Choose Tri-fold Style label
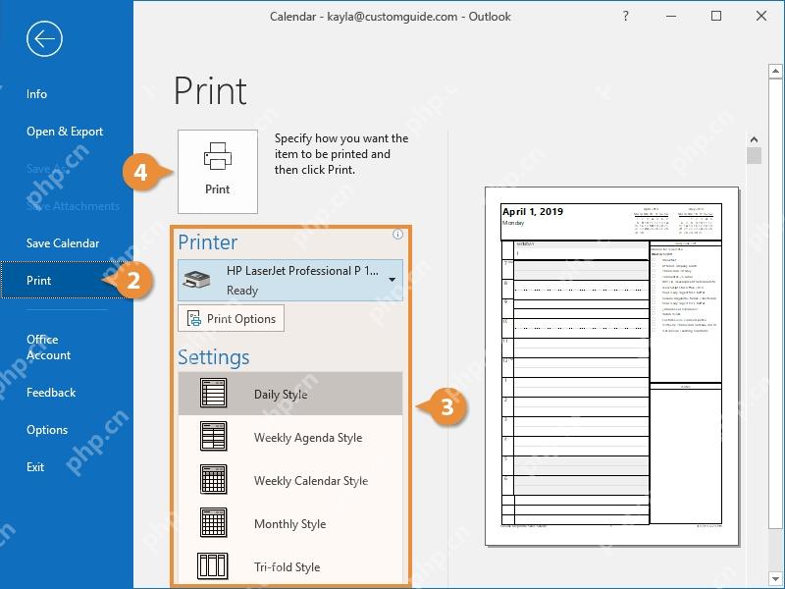 click(287, 567)
